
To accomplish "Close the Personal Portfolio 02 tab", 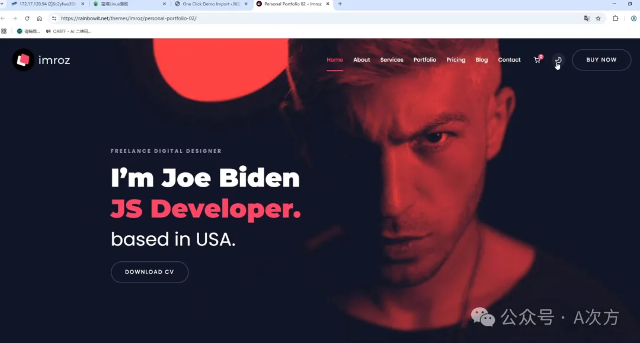I will click(327, 4).
